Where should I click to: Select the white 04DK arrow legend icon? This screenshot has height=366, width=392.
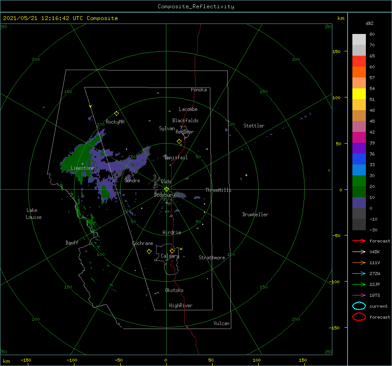(x=359, y=252)
